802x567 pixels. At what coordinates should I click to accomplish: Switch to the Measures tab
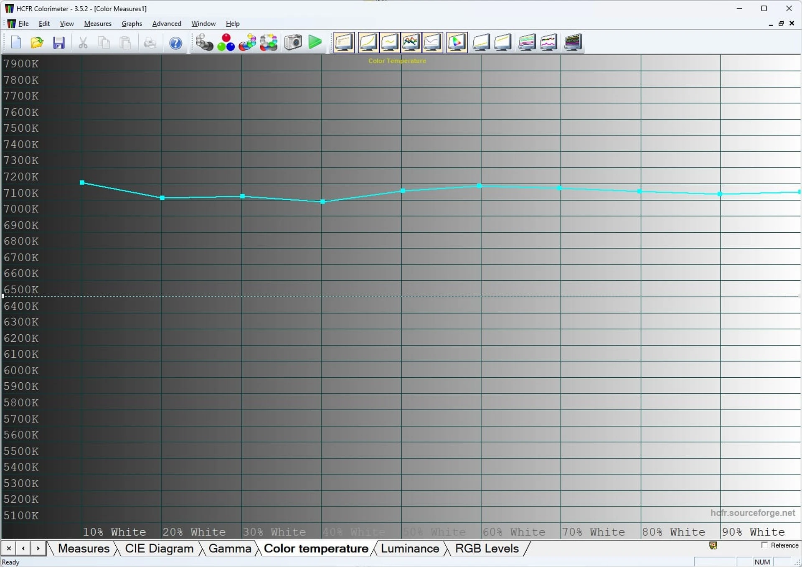(x=84, y=548)
